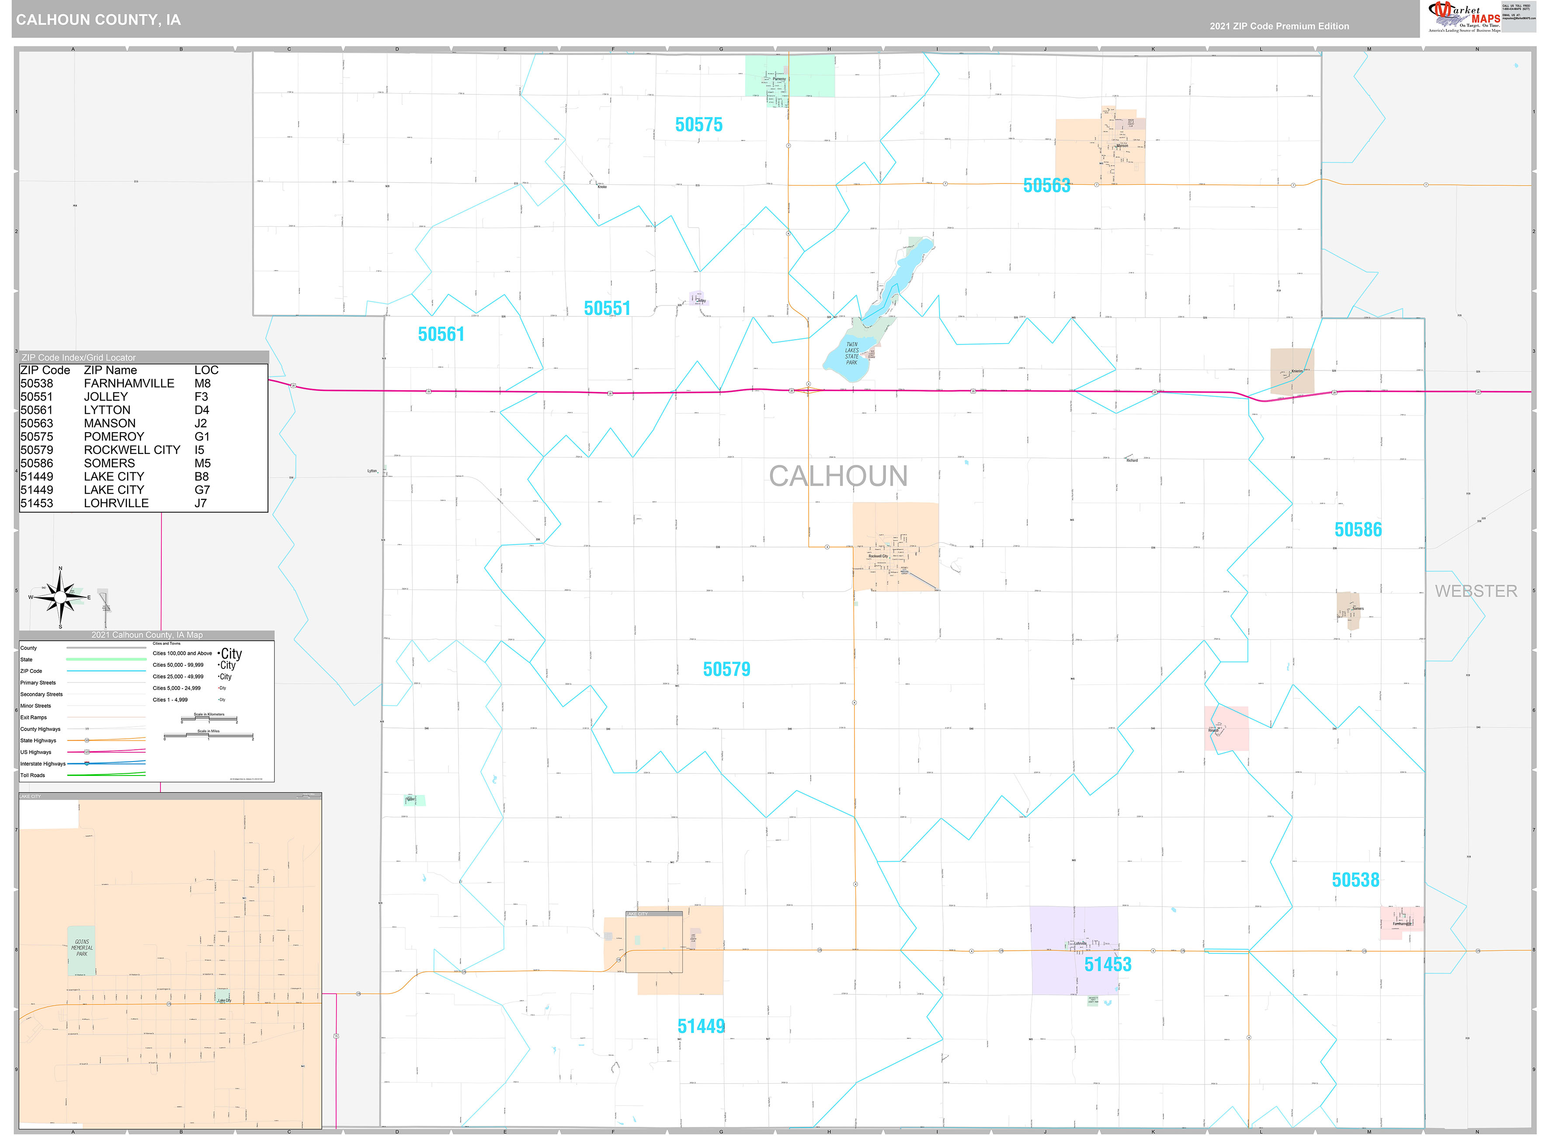Select the ROCKWELL CITY row in index
Image resolution: width=1546 pixels, height=1136 pixels.
coord(132,450)
